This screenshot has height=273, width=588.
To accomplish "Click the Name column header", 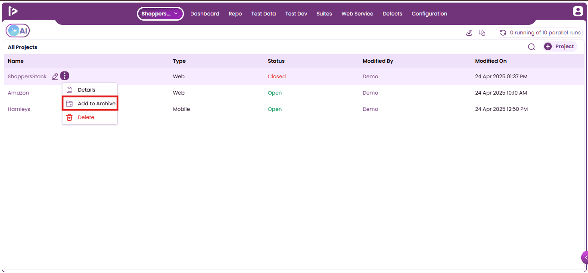I will pos(16,61).
